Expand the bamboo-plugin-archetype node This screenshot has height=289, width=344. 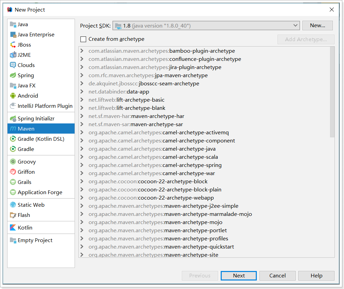[82, 51]
